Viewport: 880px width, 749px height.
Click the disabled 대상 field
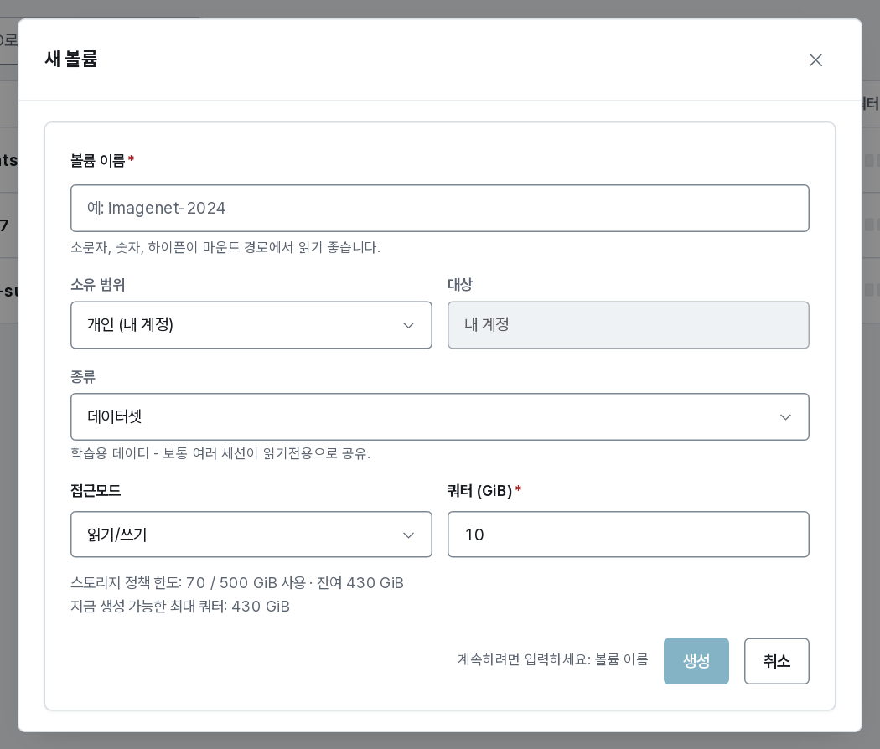(x=628, y=325)
